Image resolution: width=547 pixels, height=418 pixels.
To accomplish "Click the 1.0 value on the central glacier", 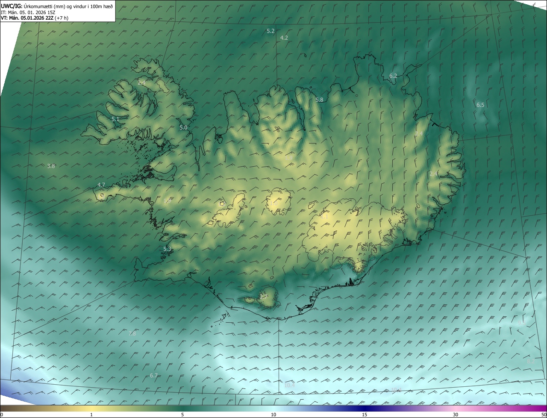I will pos(273,203).
